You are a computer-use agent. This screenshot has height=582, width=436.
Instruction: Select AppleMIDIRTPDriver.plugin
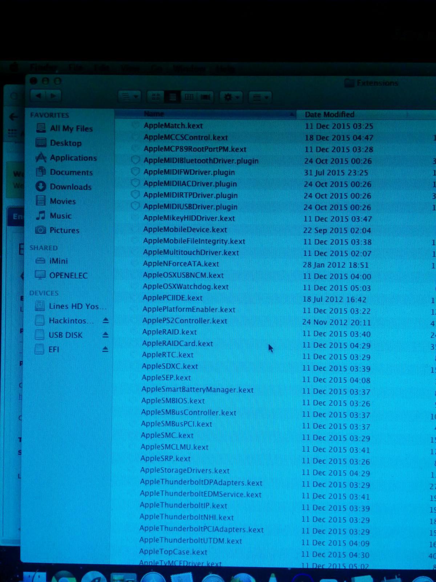click(x=190, y=195)
